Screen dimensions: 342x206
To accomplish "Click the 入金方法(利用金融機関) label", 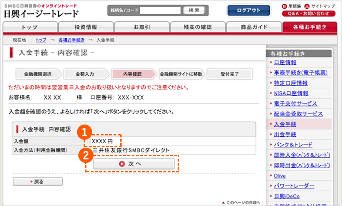I will point(40,150).
